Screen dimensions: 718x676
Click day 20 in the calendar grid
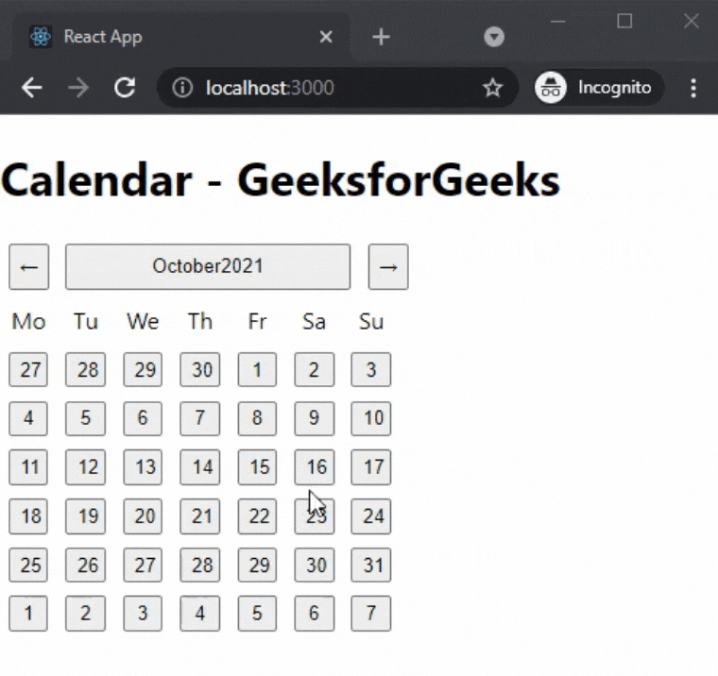143,516
